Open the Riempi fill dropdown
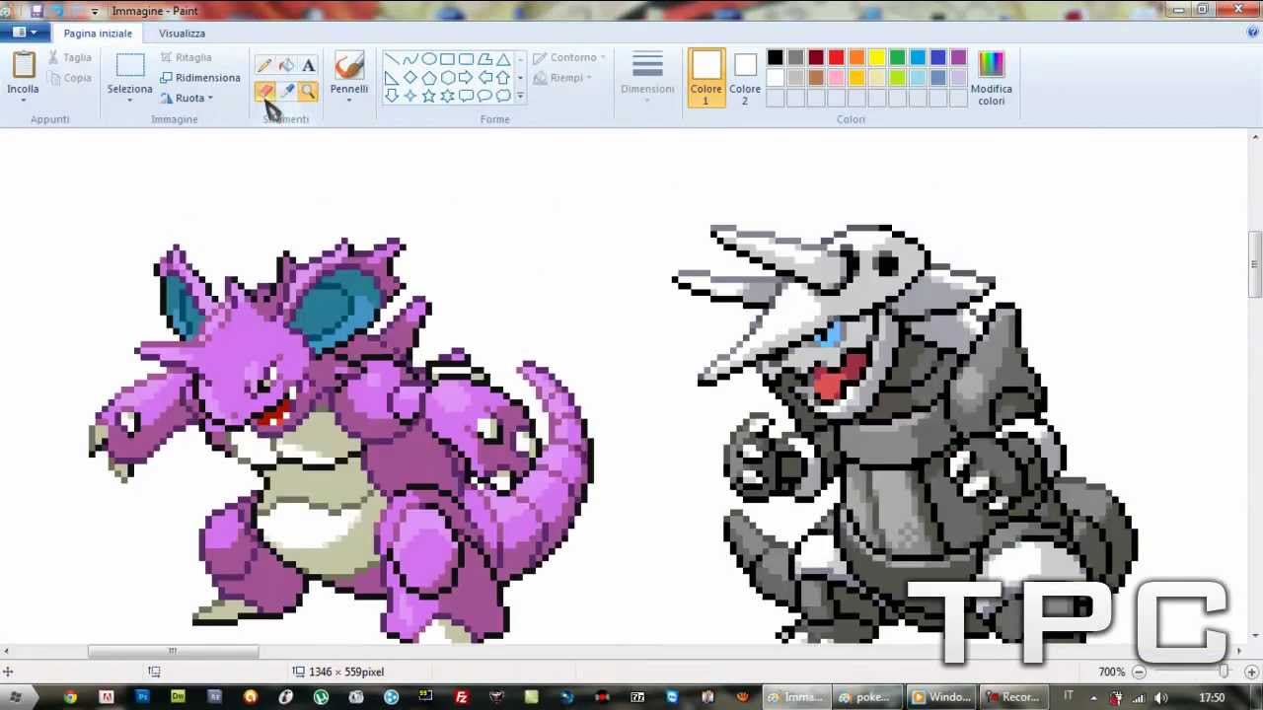The image size is (1263, 710). point(589,78)
